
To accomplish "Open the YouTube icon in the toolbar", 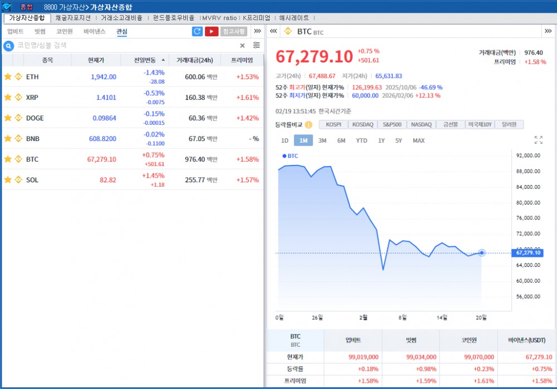I will (212, 32).
